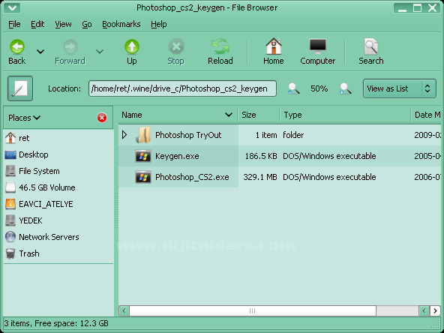Image resolution: width=444 pixels, height=333 pixels.
Task: Reload the current folder
Action: (x=220, y=52)
